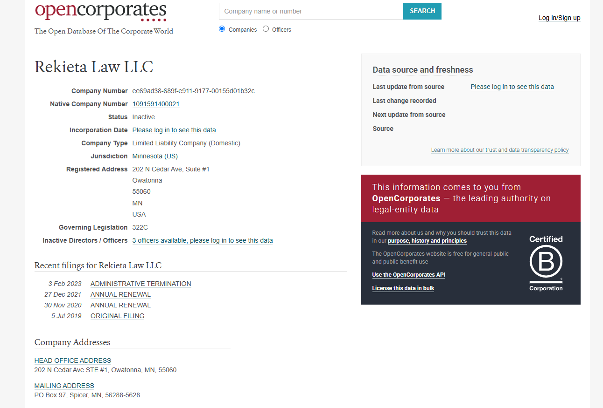The image size is (603, 408).
Task: Click the Rekieta Law LLC heading
Action: click(x=94, y=67)
